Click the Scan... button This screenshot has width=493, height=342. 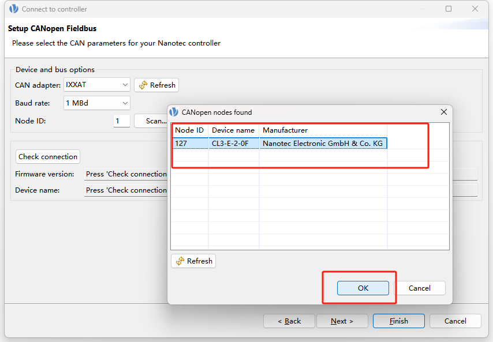(151, 121)
